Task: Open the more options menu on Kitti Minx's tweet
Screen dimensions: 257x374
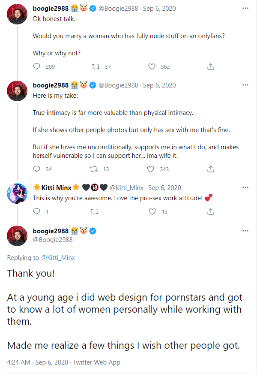Action: coord(245,187)
